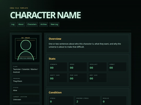
Task: Click the Current Location value Unknown
Action: point(17,100)
